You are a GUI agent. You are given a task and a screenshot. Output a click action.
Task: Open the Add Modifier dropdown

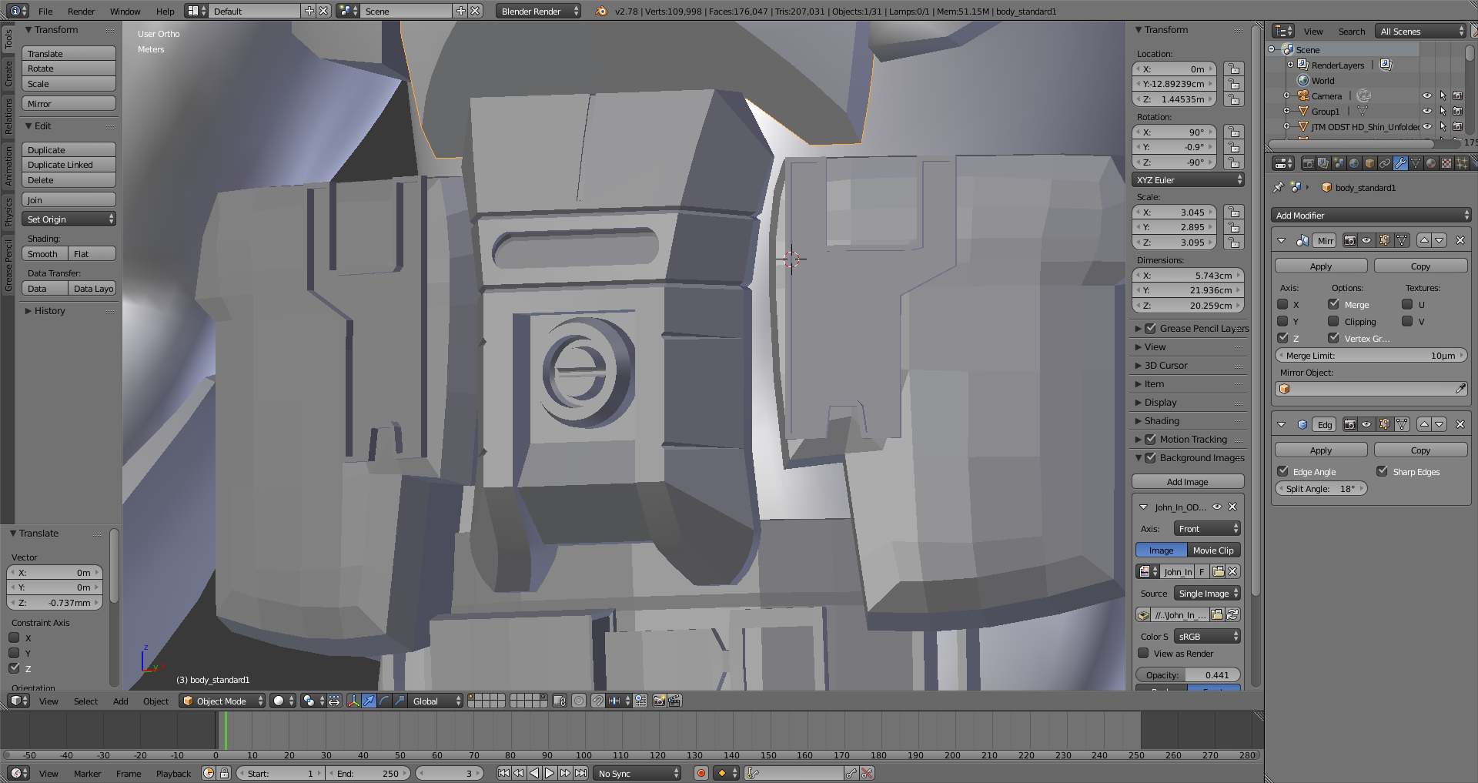1371,215
